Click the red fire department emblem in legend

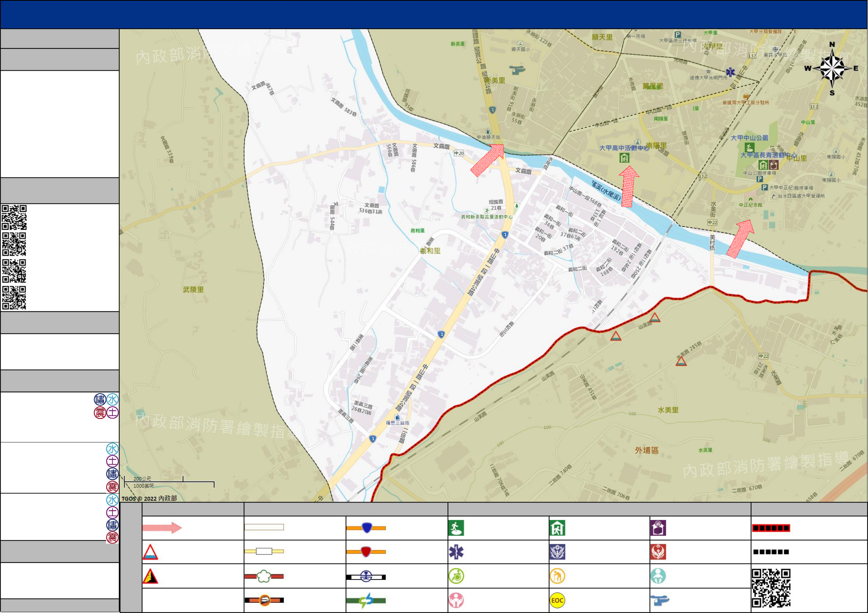click(x=658, y=552)
